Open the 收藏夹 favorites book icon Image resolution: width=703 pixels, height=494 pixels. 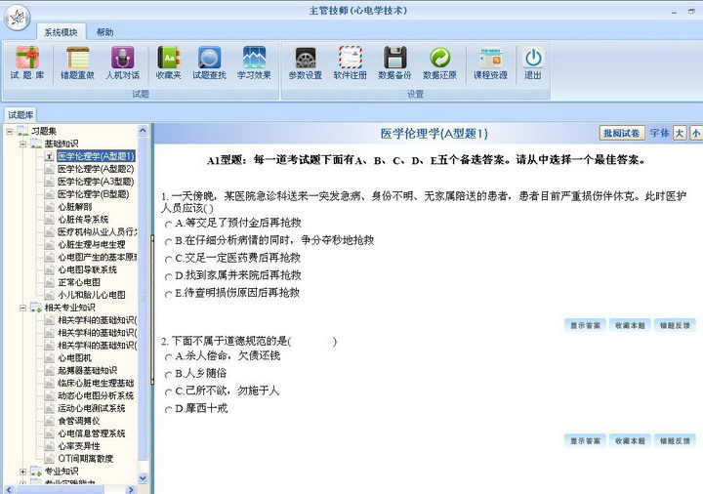[x=169, y=62]
